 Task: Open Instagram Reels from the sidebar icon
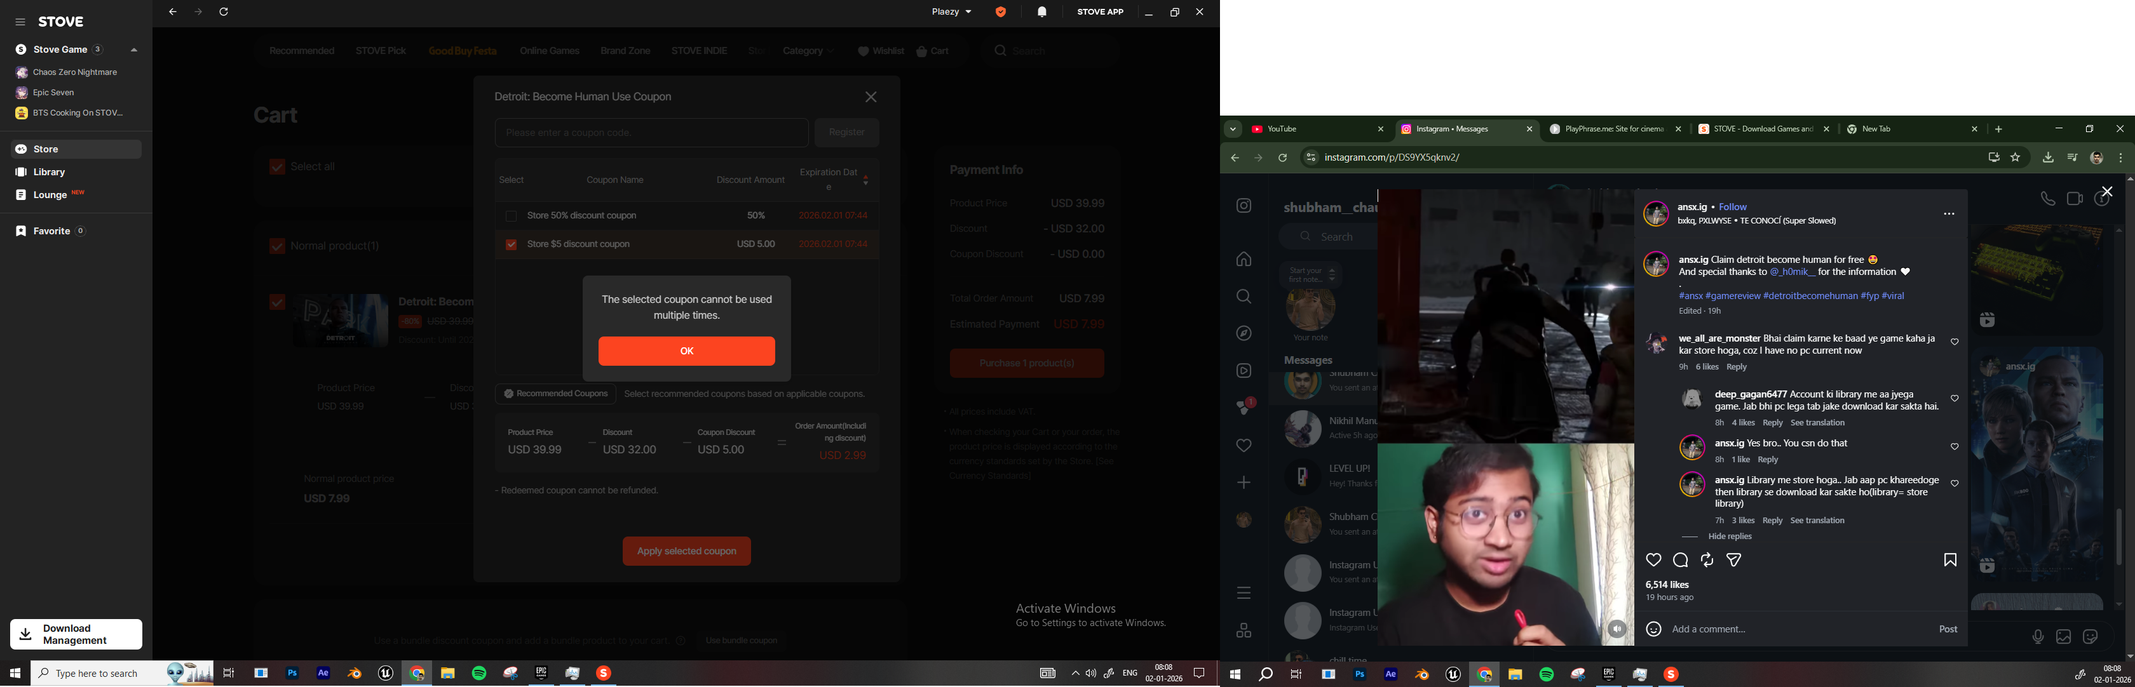click(x=1244, y=371)
